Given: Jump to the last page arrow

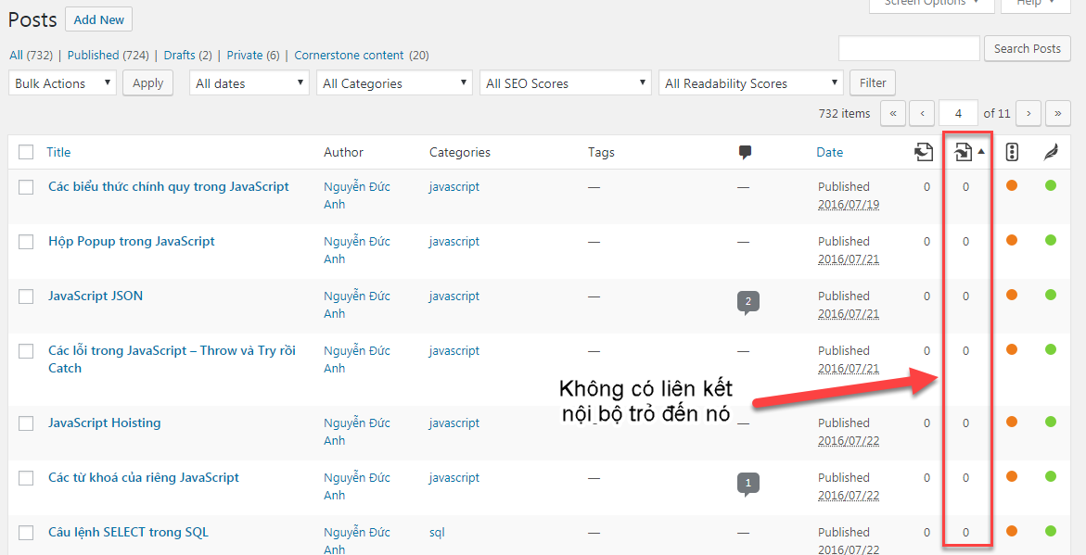Looking at the screenshot, I should (x=1058, y=113).
